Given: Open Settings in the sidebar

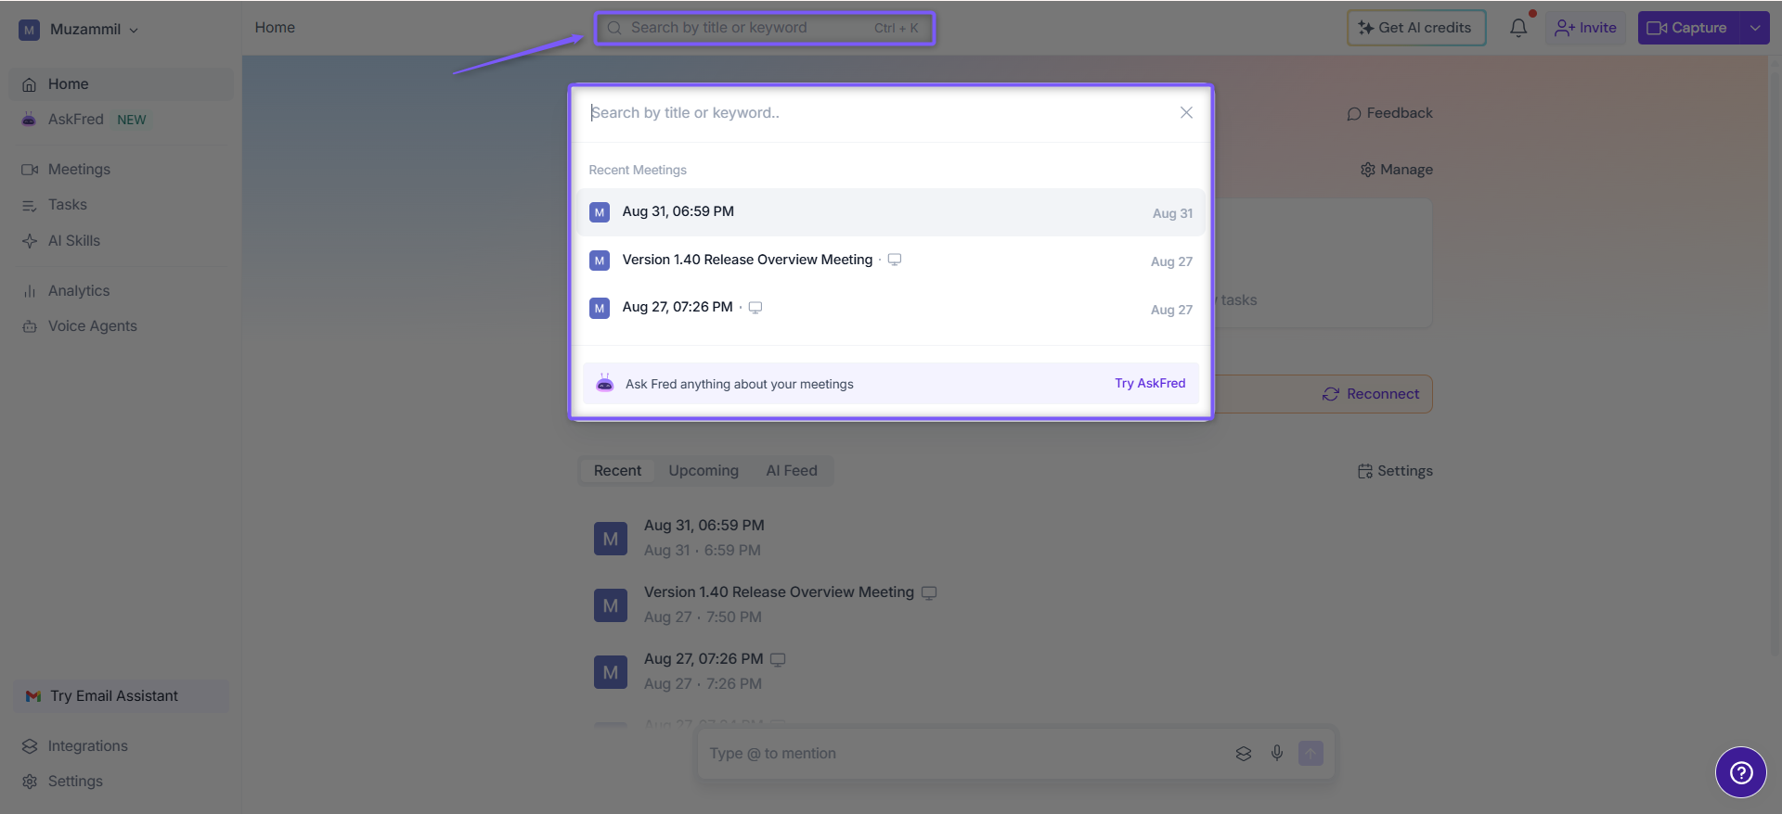Looking at the screenshot, I should pyautogui.click(x=122, y=782).
